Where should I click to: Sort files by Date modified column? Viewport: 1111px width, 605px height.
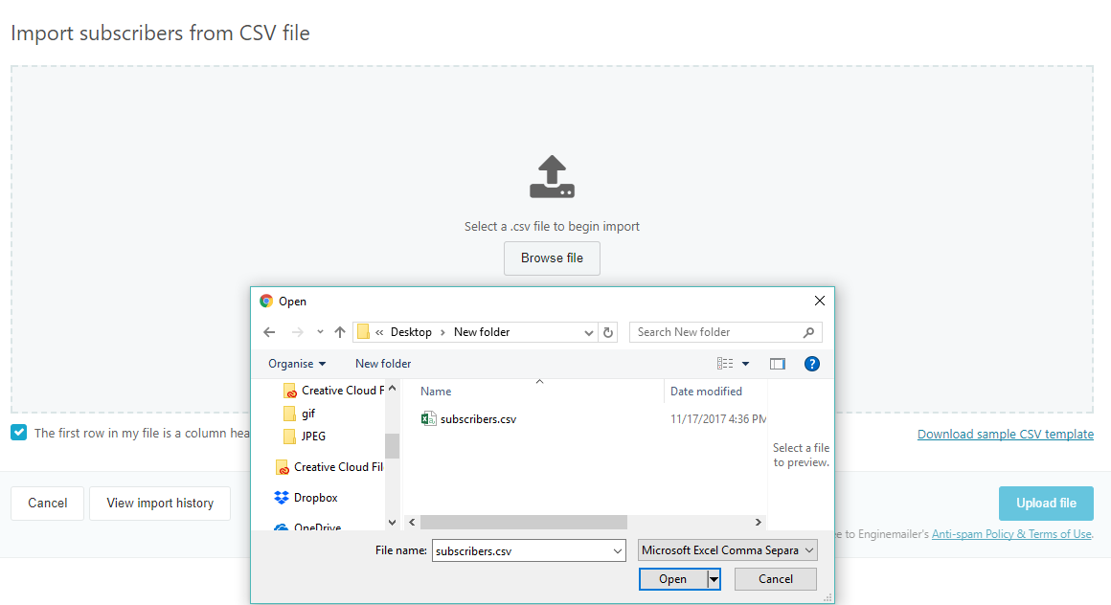click(706, 392)
